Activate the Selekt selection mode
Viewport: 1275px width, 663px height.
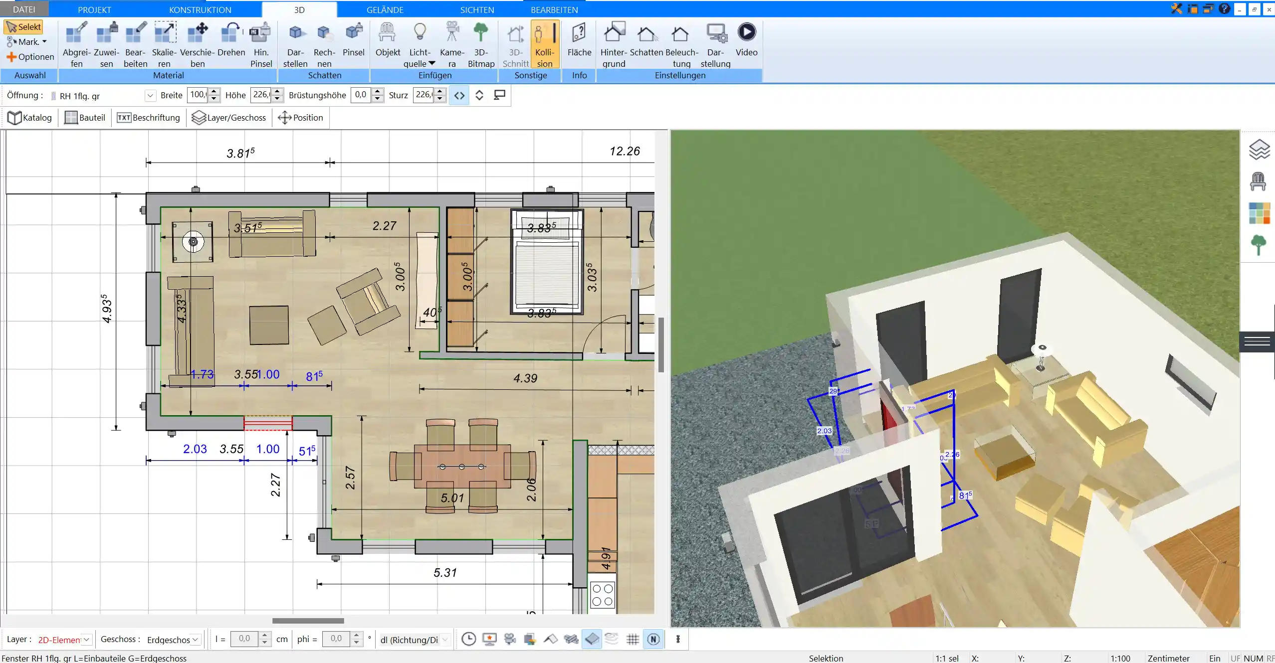tap(23, 27)
